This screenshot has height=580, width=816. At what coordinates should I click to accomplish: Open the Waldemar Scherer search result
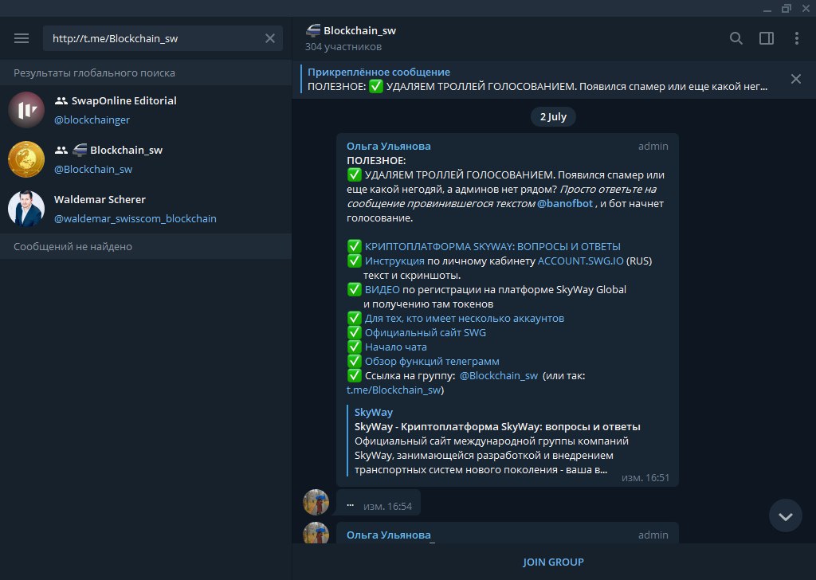click(146, 209)
